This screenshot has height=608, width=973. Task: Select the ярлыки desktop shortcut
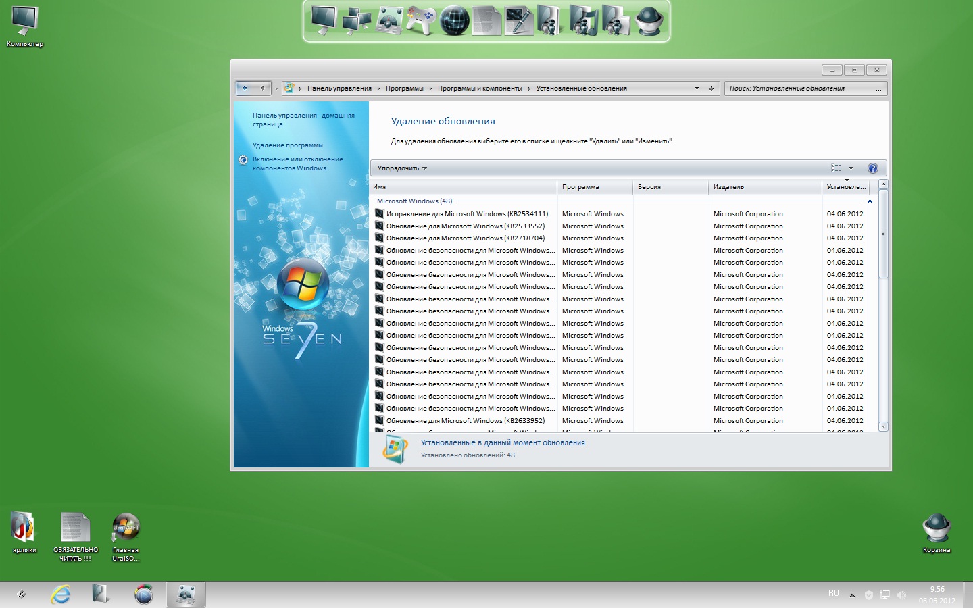pyautogui.click(x=24, y=532)
